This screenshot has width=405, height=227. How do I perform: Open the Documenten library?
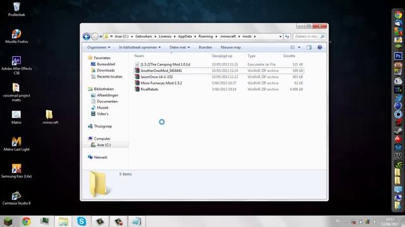[x=107, y=102]
